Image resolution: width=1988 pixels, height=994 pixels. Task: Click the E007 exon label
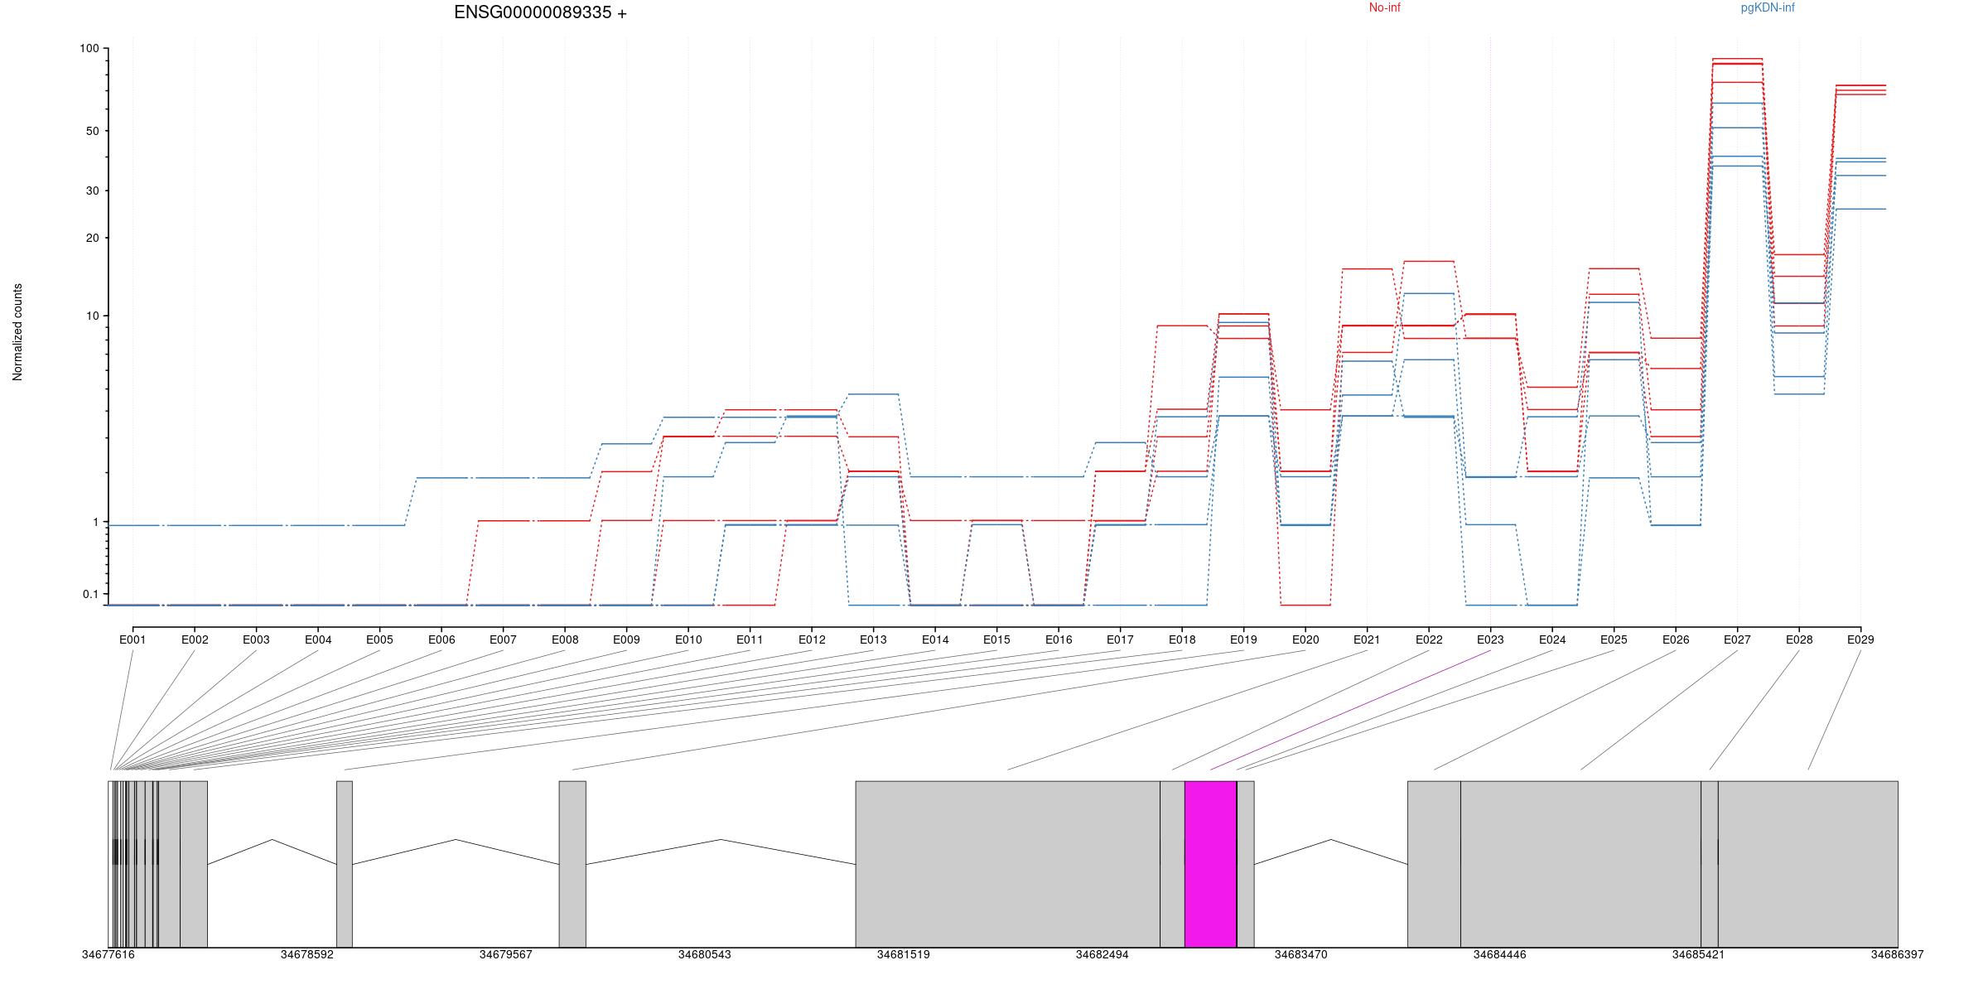(x=503, y=639)
